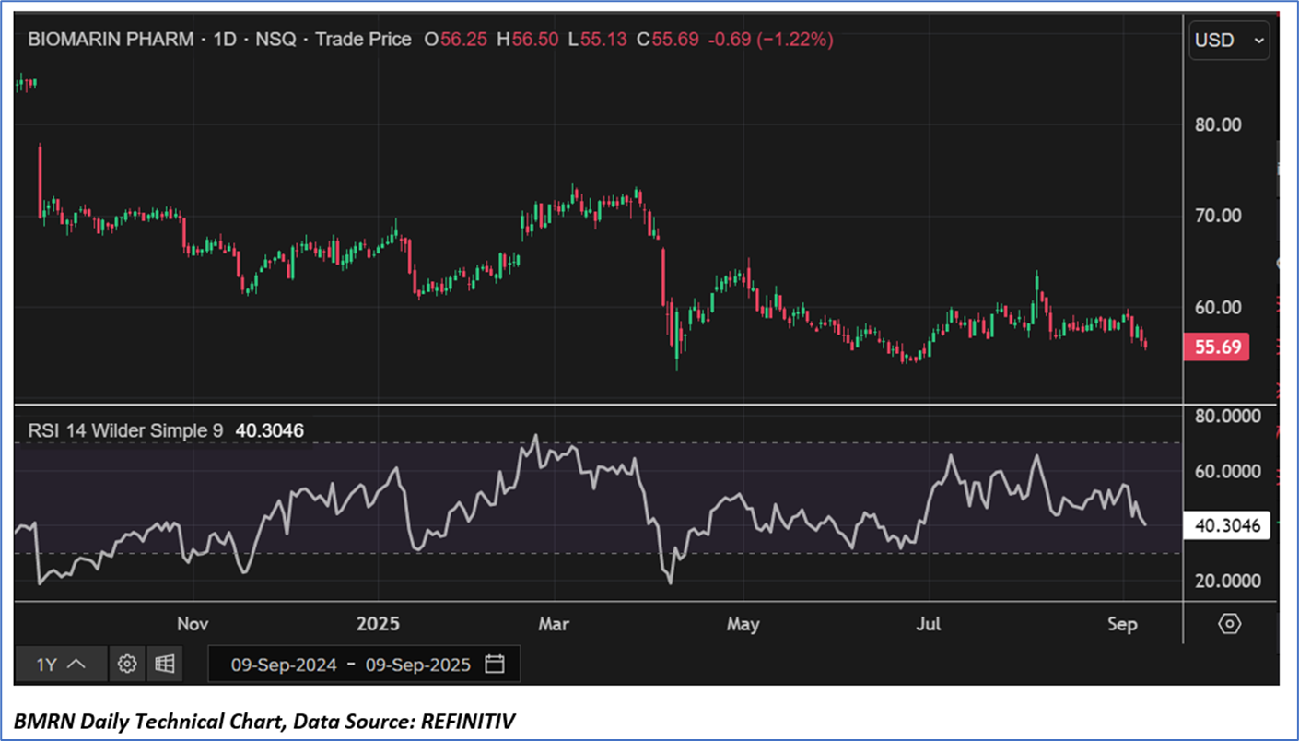
Task: Click the Nov time axis label
Action: point(193,624)
